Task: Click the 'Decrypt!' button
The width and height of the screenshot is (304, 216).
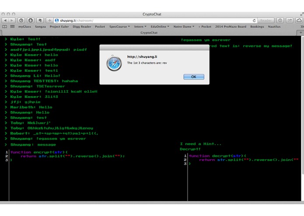Action: (x=190, y=149)
